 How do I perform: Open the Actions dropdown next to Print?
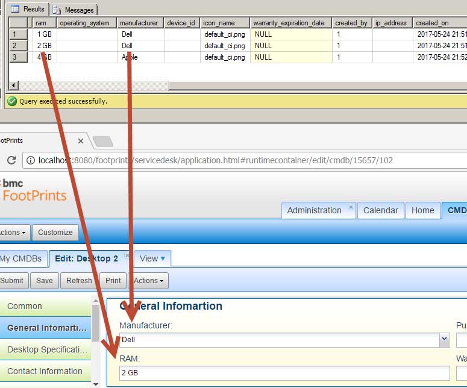pyautogui.click(x=148, y=281)
